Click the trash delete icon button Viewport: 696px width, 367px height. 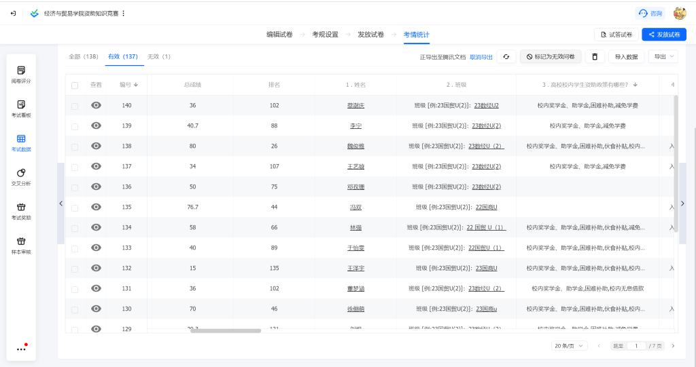tap(595, 57)
